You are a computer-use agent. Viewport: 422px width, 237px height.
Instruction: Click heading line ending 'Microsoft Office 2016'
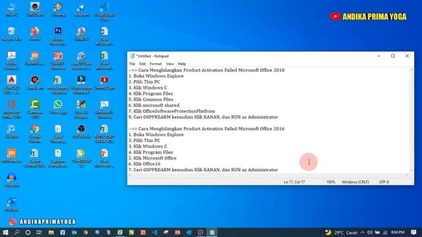click(x=206, y=129)
